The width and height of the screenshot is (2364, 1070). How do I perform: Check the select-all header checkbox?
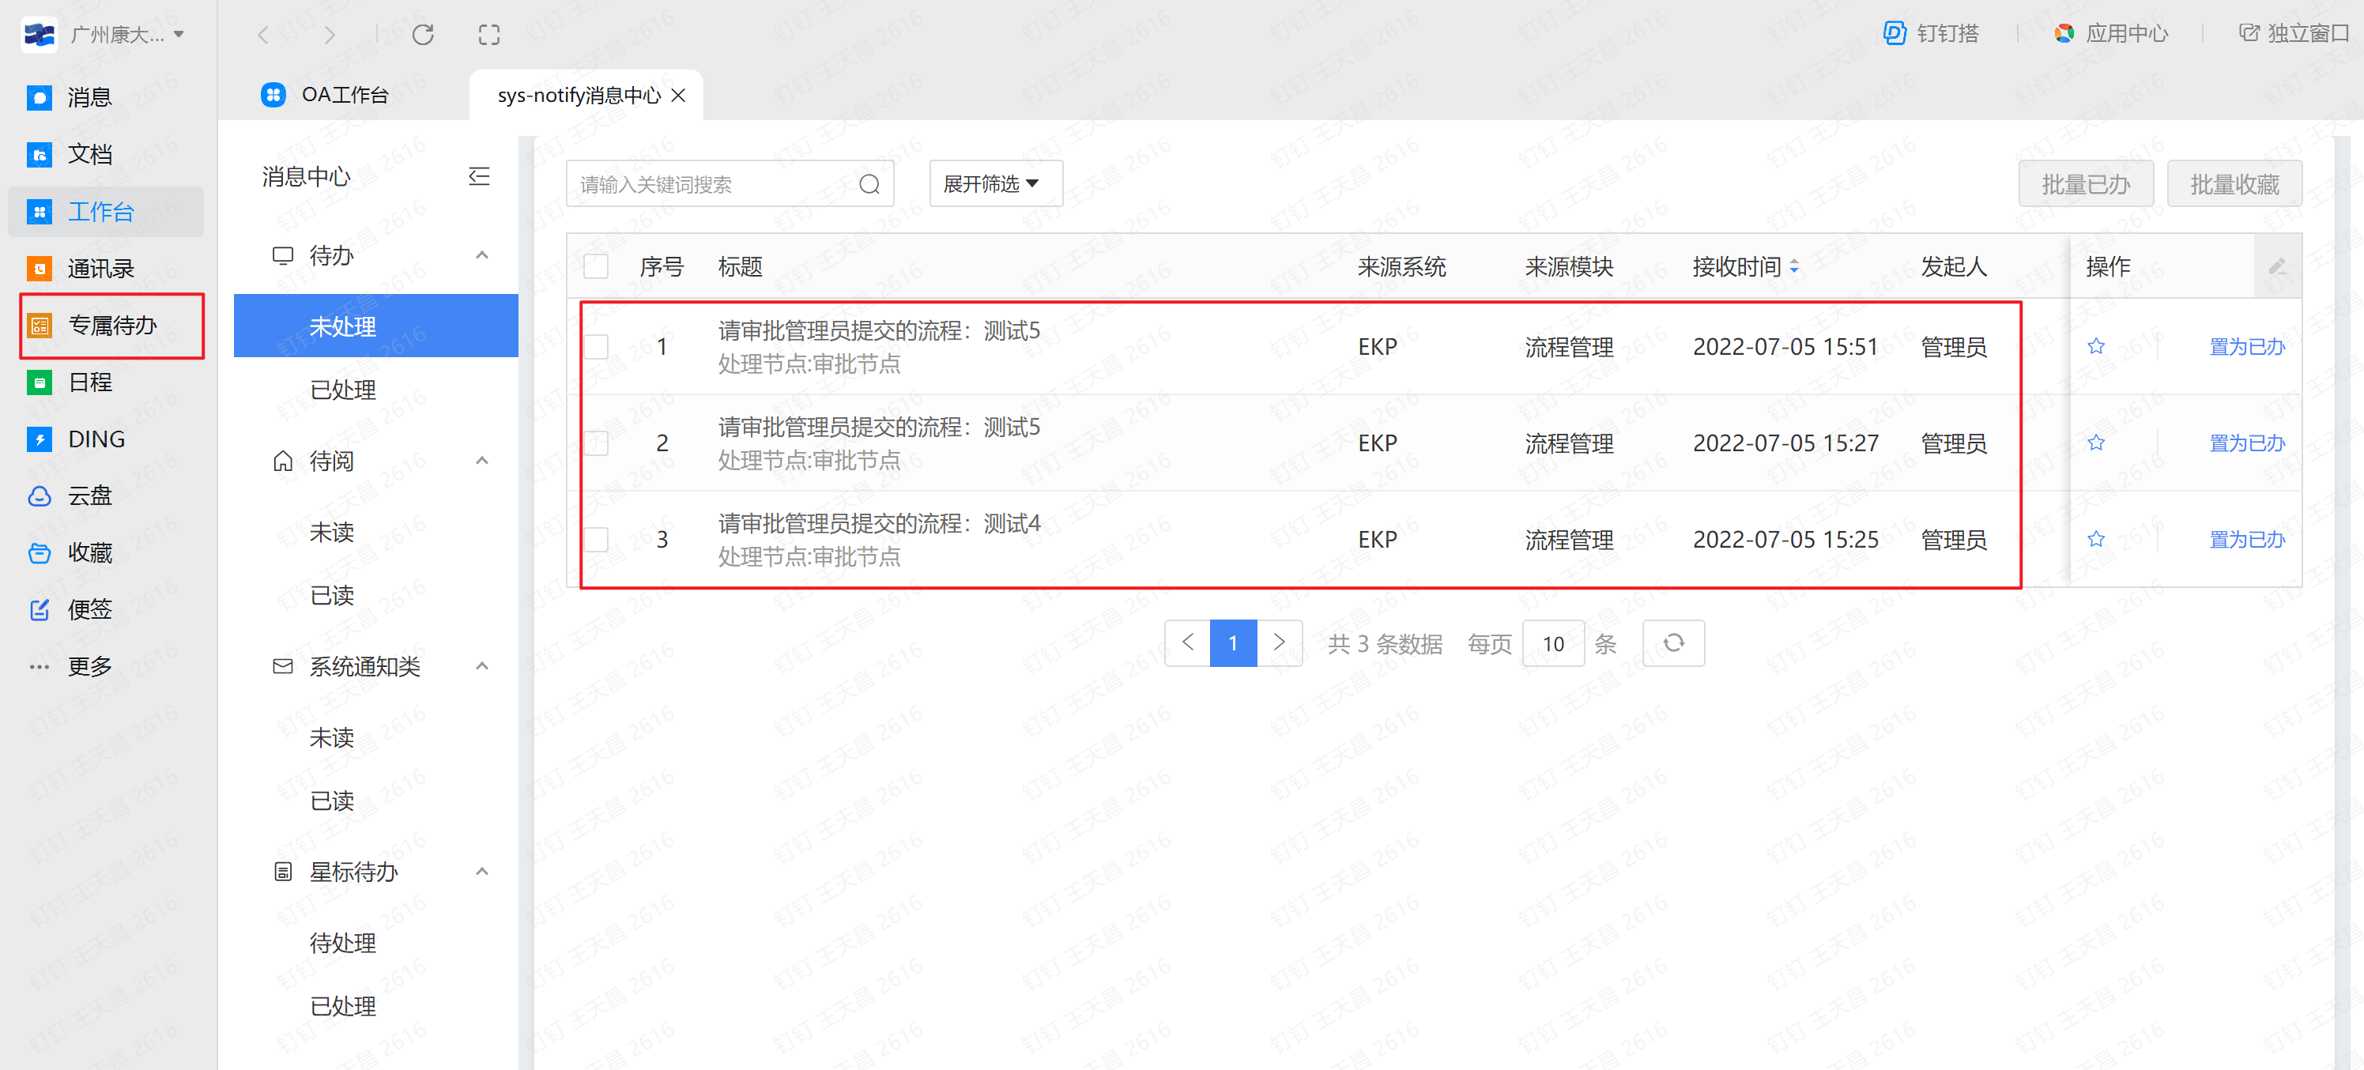point(597,267)
